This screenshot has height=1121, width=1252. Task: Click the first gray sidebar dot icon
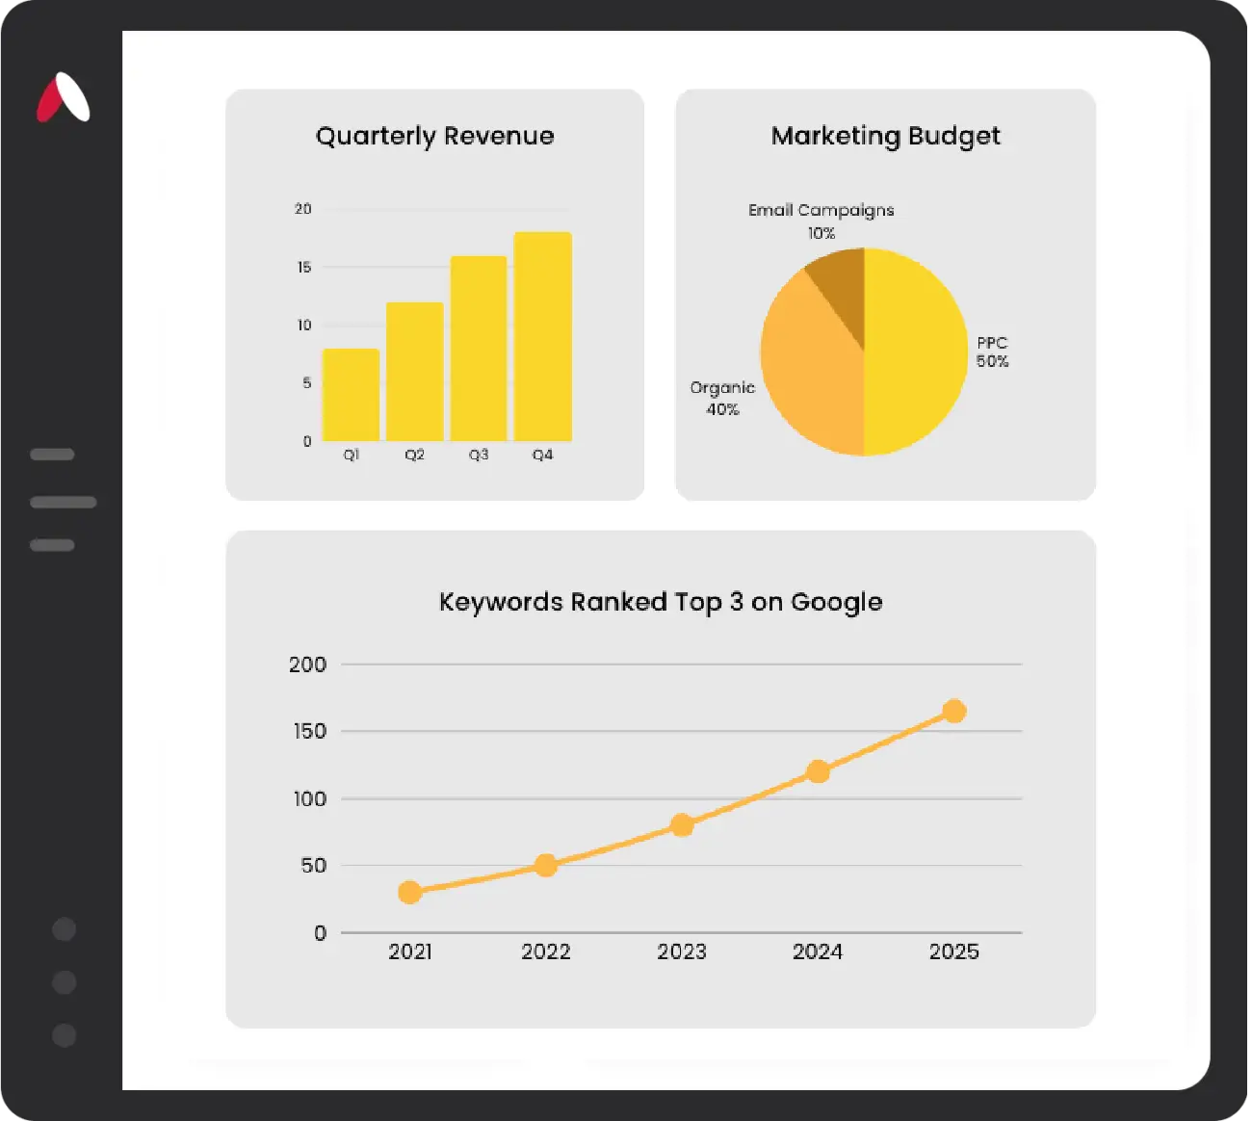[x=64, y=929]
